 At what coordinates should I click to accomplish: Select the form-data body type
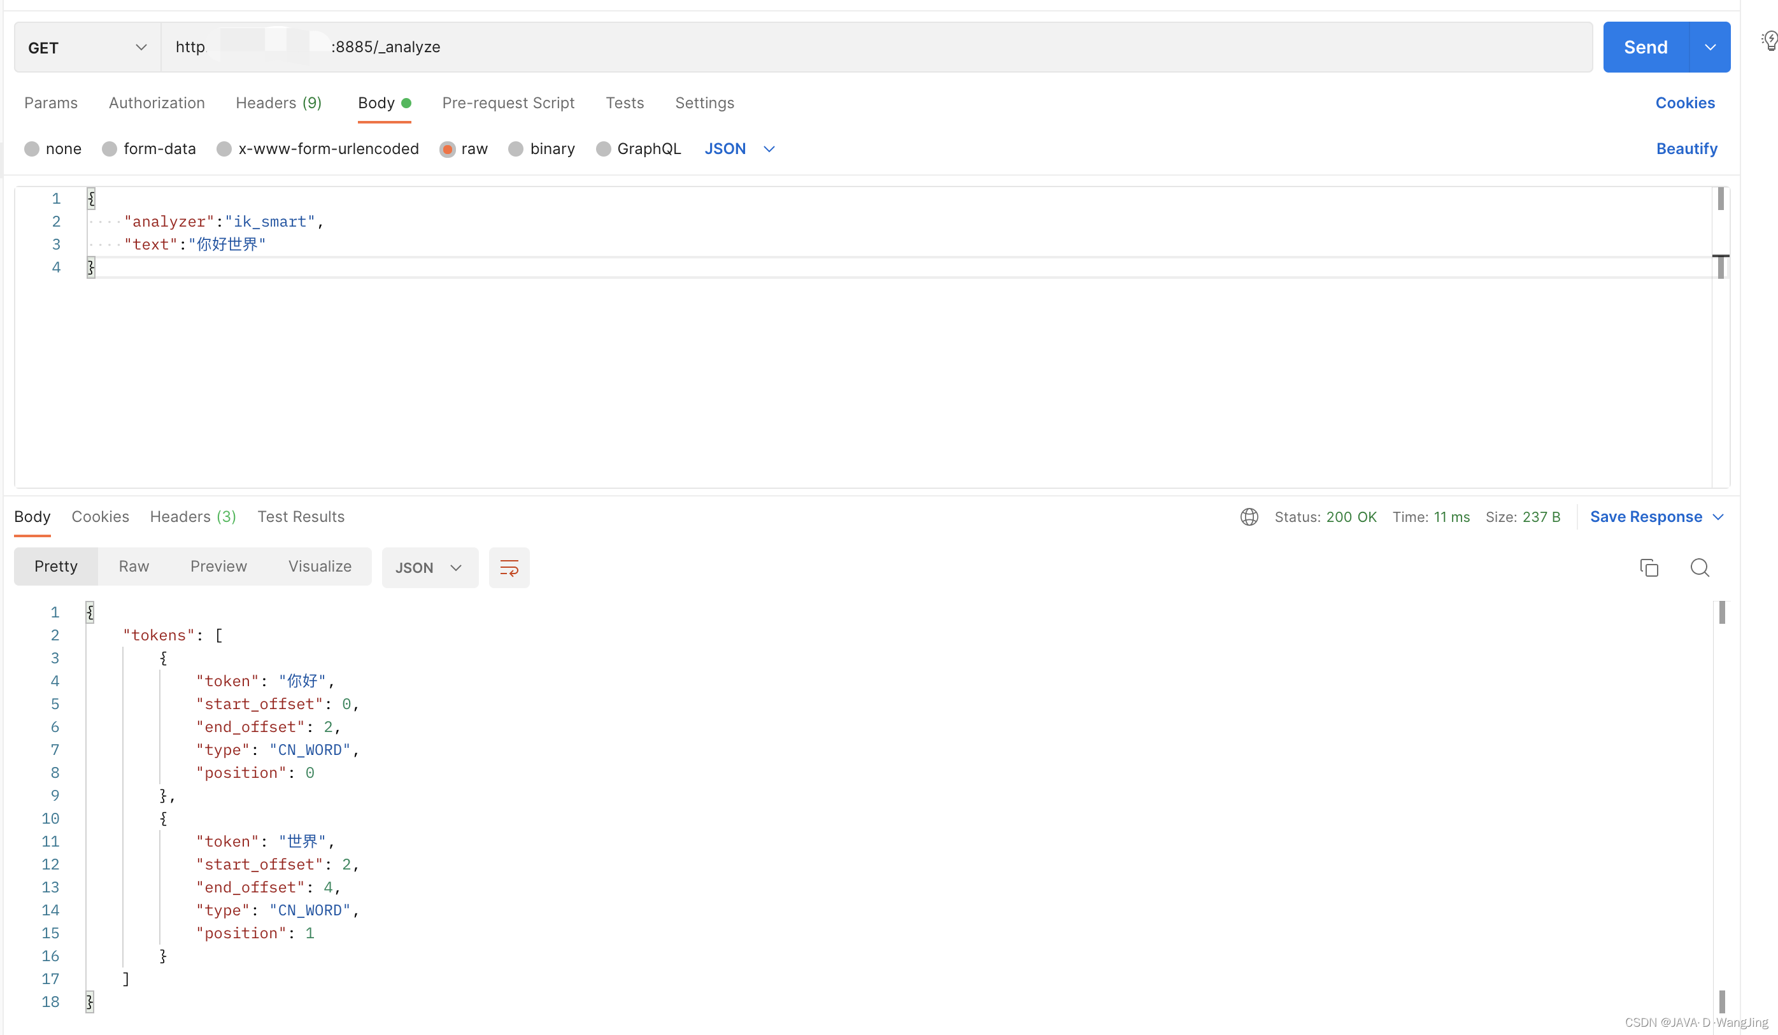coord(149,149)
